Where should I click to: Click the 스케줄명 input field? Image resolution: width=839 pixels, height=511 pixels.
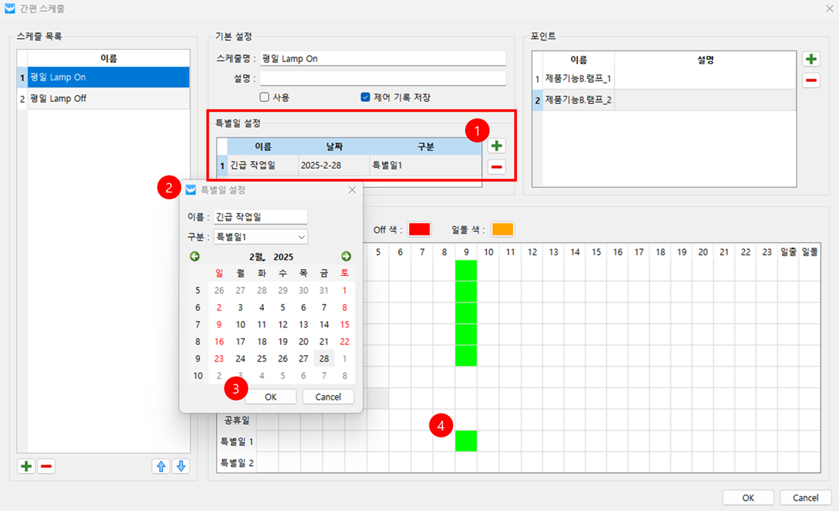[x=382, y=59]
